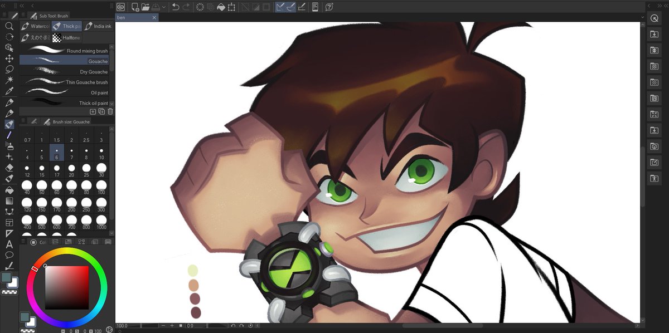This screenshot has height=333, width=669.
Task: Toggle Snap to Ruler
Action: click(281, 7)
